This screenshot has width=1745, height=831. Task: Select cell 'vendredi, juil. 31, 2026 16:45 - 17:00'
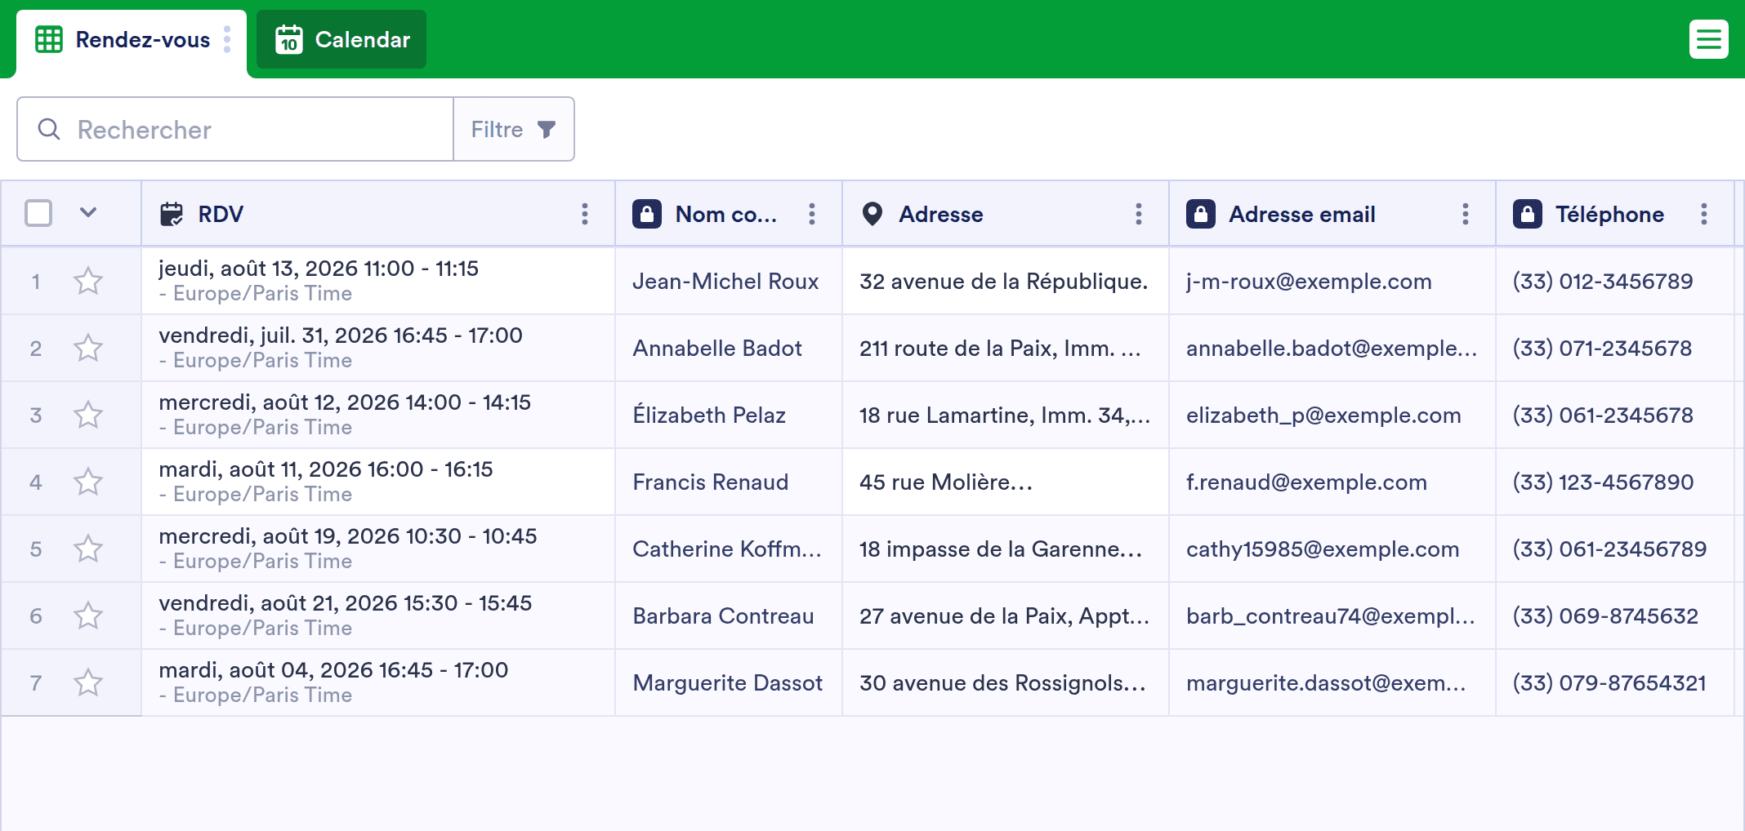(x=378, y=348)
